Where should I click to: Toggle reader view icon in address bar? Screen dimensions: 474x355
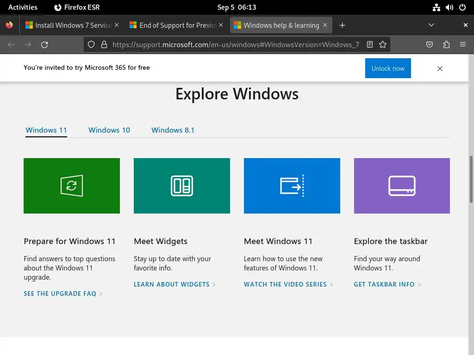click(370, 45)
